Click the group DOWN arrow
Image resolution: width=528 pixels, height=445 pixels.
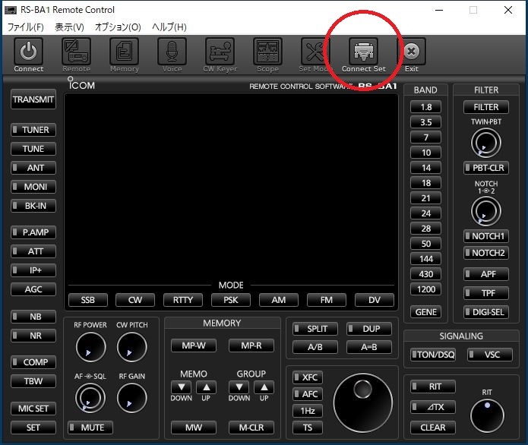point(239,387)
